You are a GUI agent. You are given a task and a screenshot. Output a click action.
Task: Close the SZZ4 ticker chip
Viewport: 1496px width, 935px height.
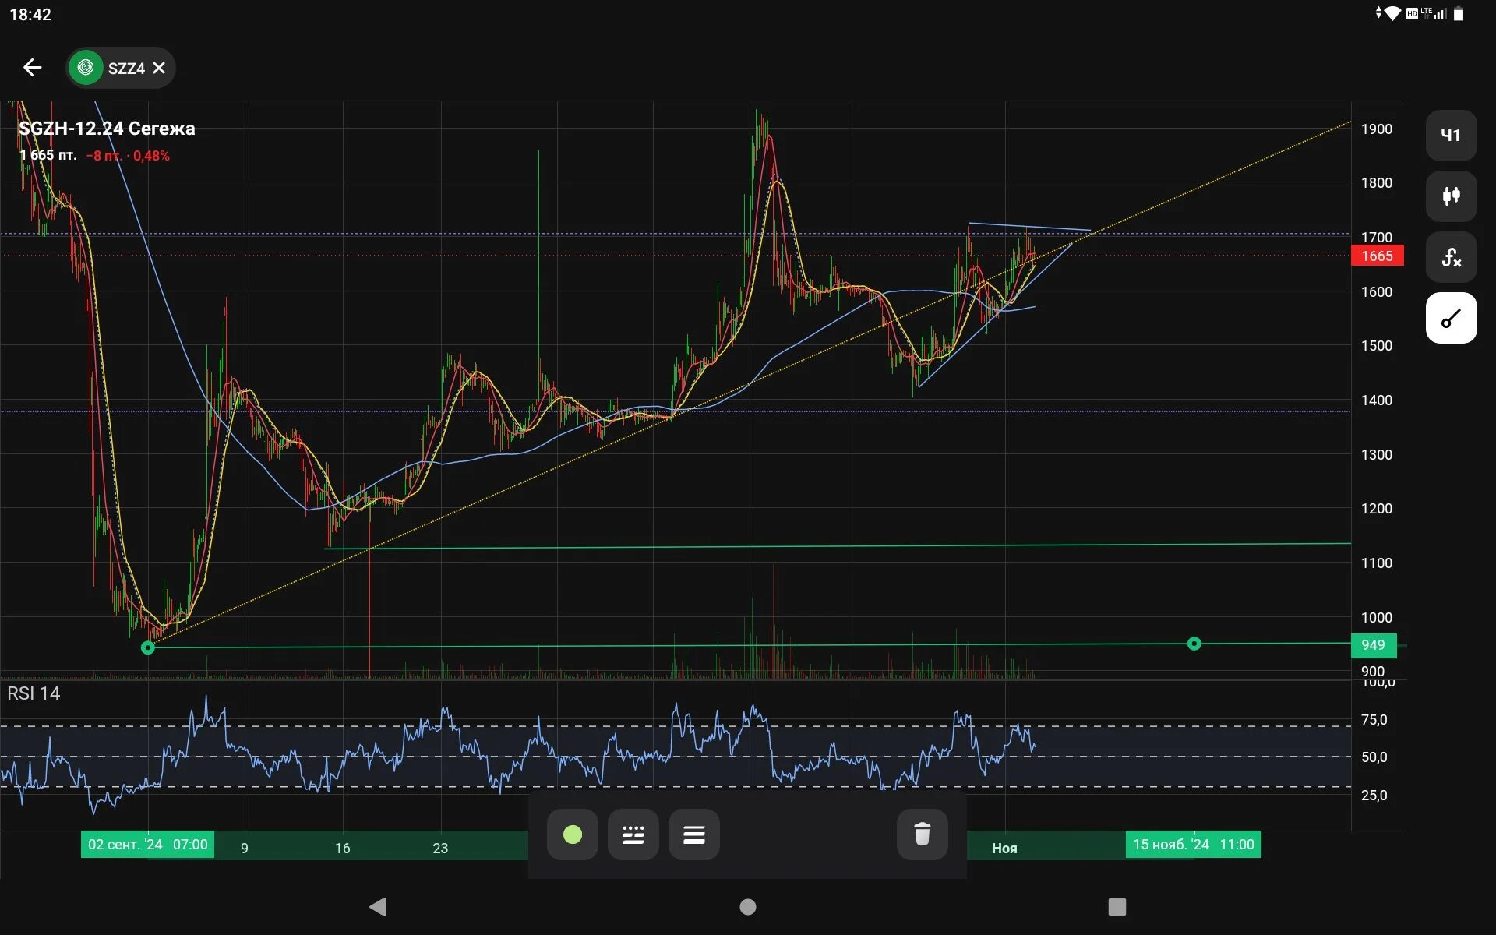[159, 68]
